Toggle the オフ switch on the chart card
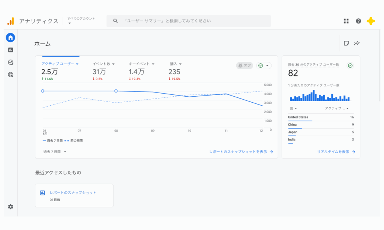 click(x=244, y=66)
